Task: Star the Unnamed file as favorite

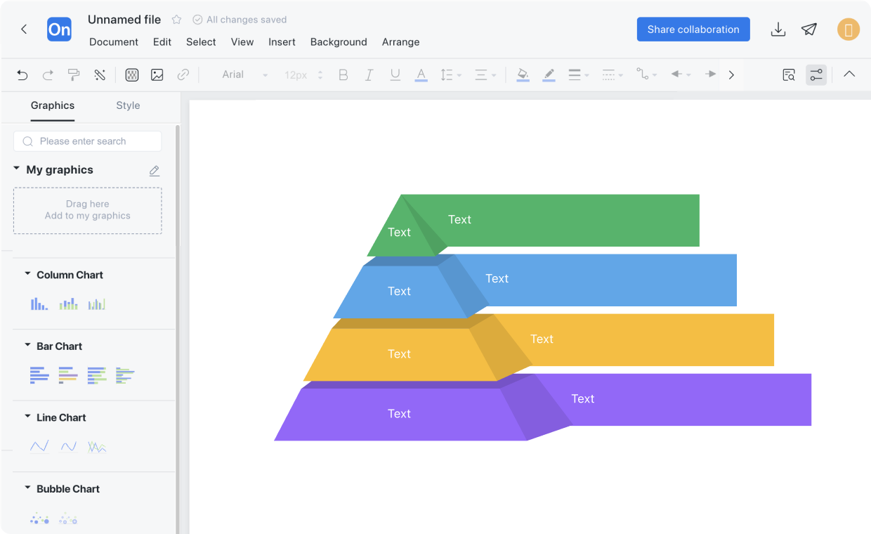Action: [x=177, y=20]
